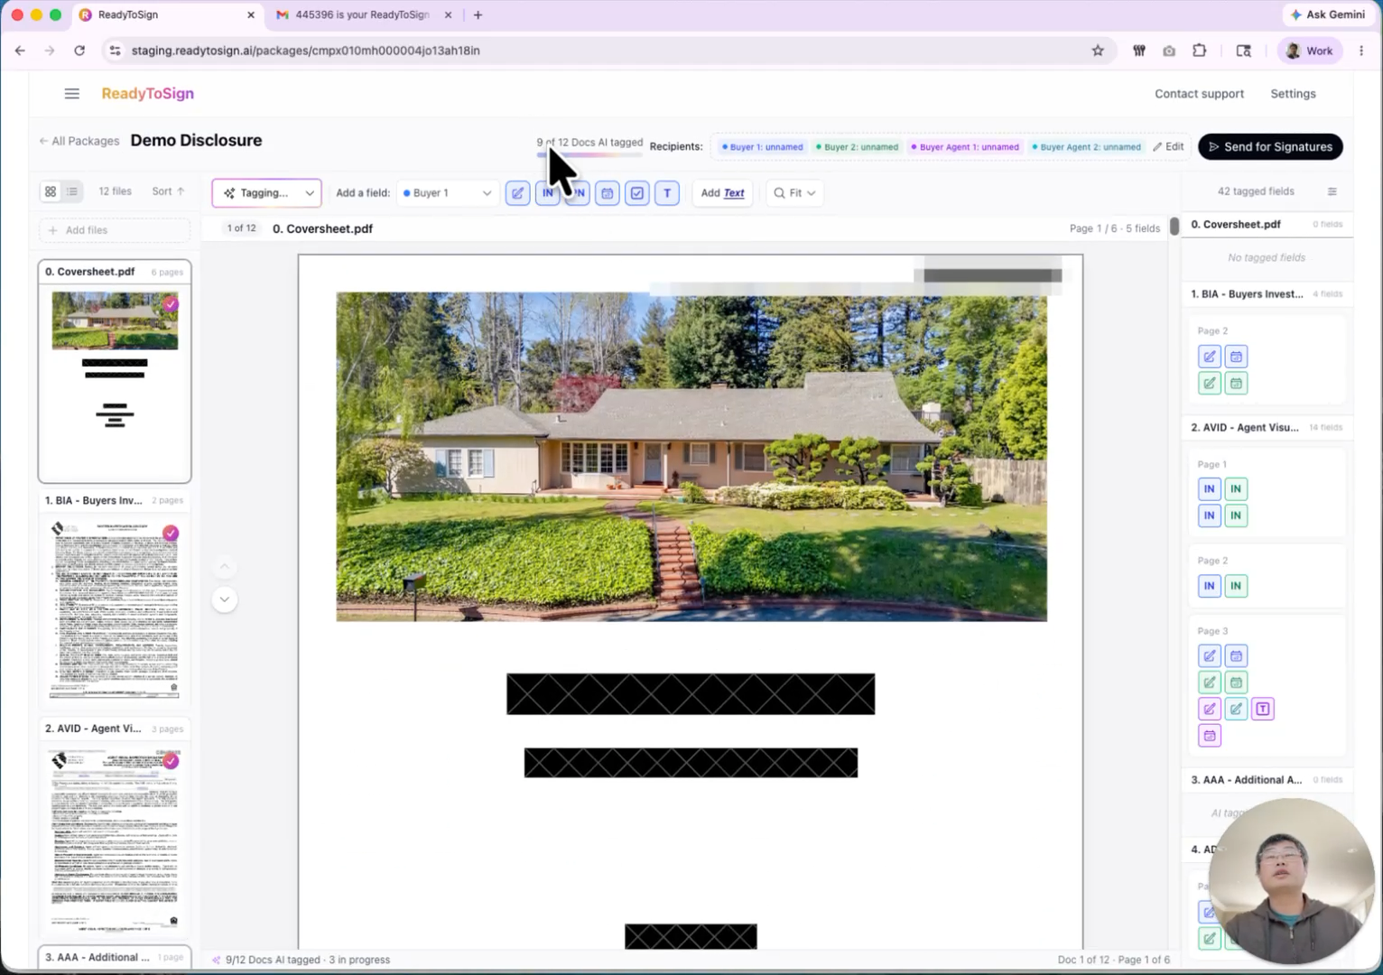Screen dimensions: 1383x975
Task: Bookmark page with star icon in address bar
Action: click(1098, 51)
